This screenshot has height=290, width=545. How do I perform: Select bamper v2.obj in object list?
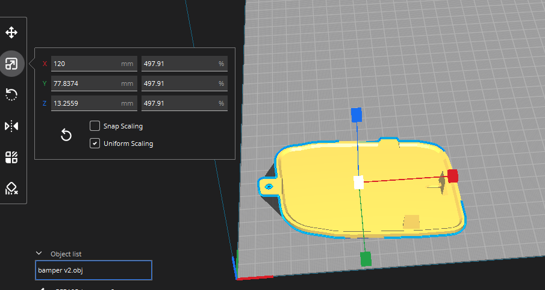93,270
